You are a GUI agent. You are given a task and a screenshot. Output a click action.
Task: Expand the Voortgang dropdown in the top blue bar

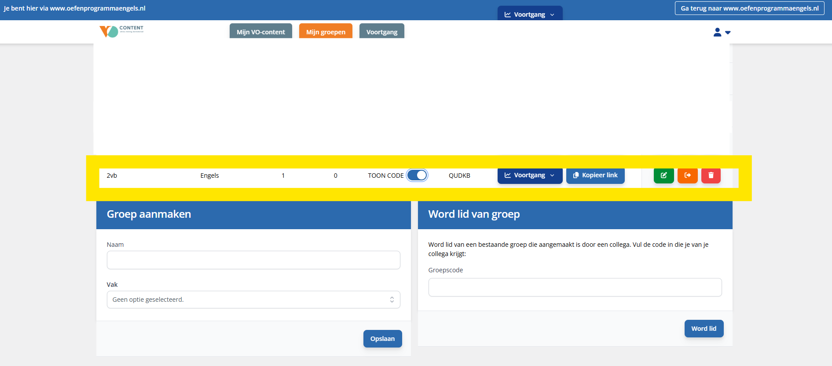click(530, 15)
